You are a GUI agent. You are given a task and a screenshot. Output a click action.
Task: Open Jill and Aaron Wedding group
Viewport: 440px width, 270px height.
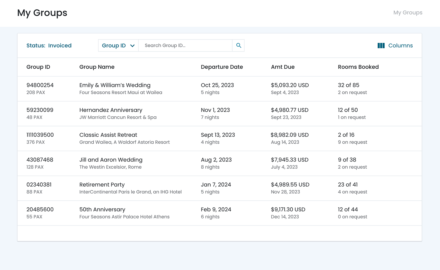point(111,160)
